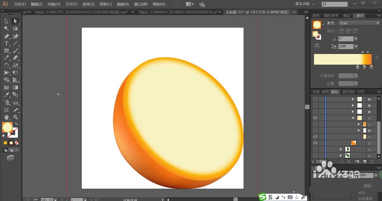The height and width of the screenshot is (201, 382).
Task: Select the Eyedropper tool
Action: pyautogui.click(x=6, y=95)
